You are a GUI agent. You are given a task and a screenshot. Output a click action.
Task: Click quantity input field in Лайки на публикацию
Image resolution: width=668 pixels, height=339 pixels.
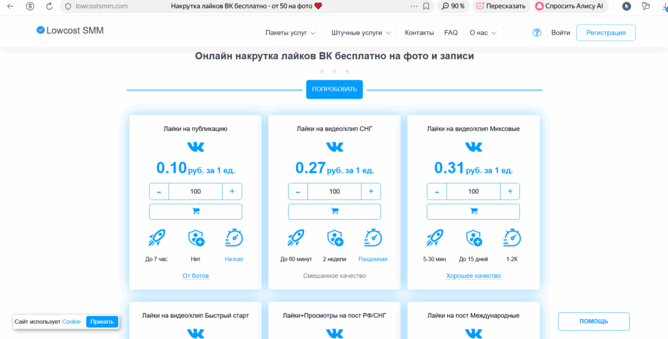(x=195, y=191)
